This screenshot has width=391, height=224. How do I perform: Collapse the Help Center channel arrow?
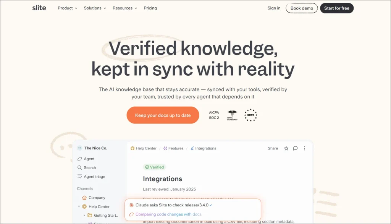pyautogui.click(x=79, y=206)
